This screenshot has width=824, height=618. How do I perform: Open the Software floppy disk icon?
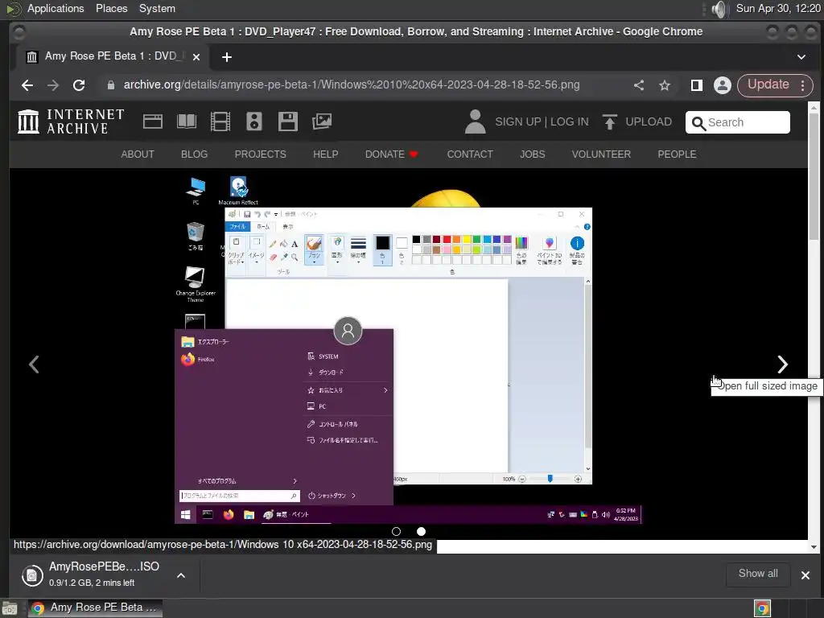pos(287,122)
